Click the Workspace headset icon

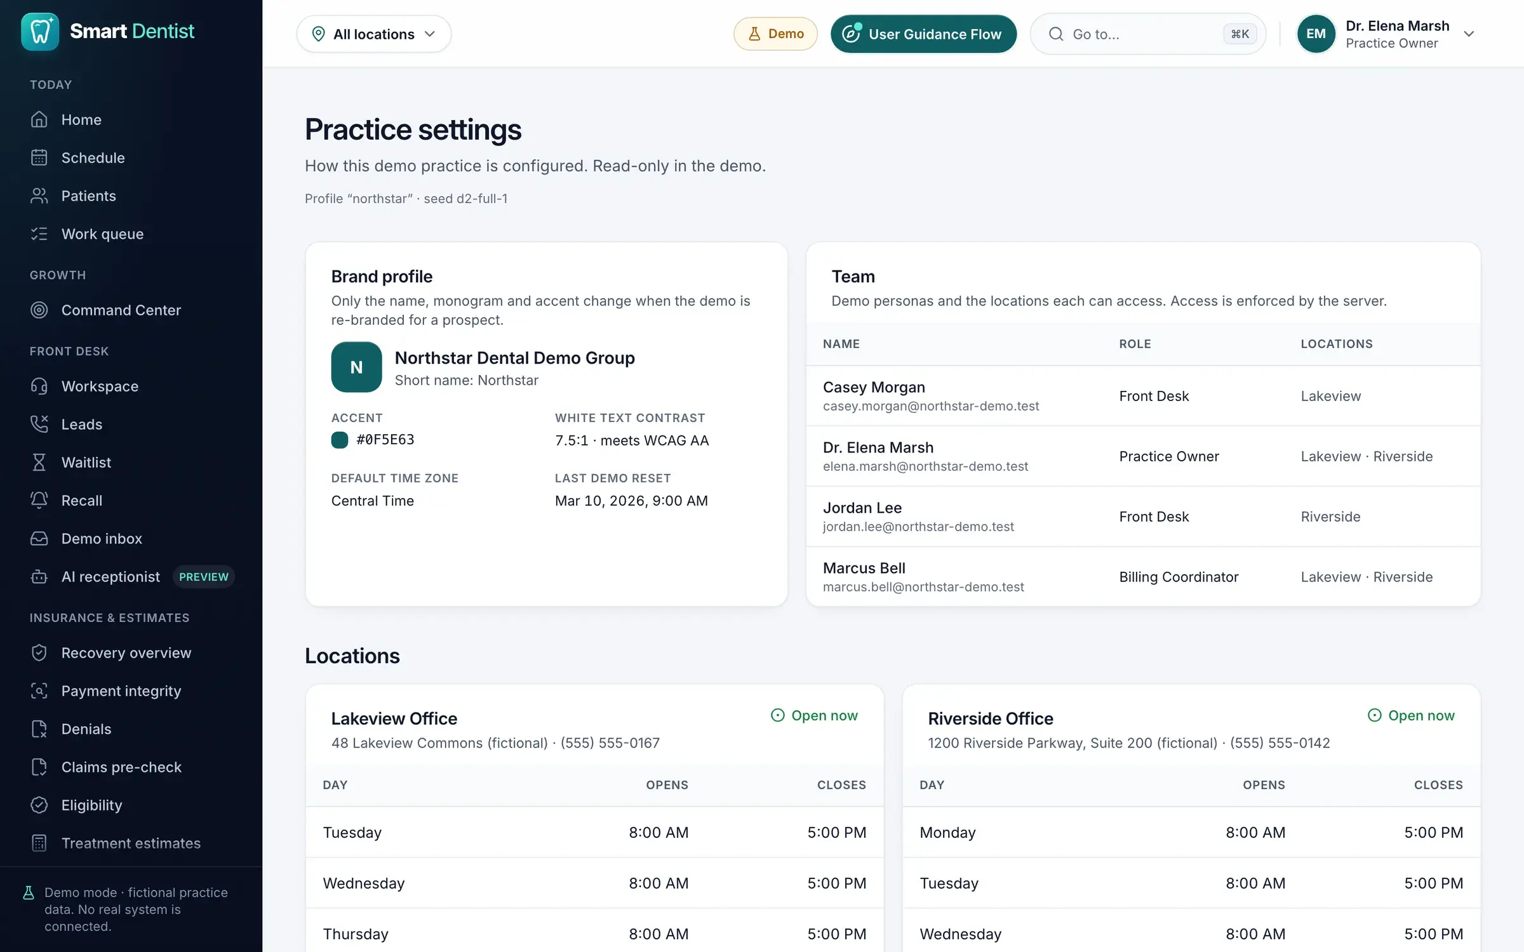39,386
